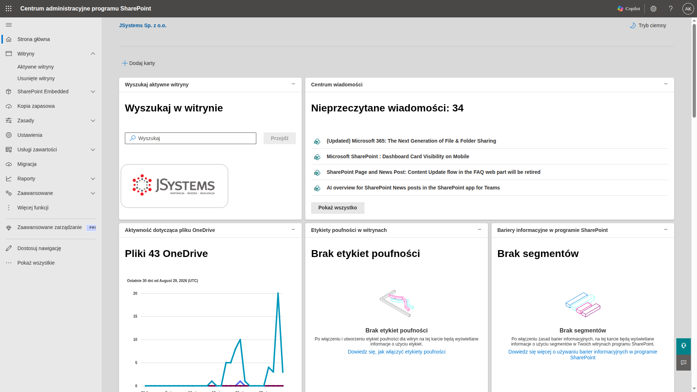Open Migracja page
This screenshot has width=697, height=392.
(x=27, y=164)
